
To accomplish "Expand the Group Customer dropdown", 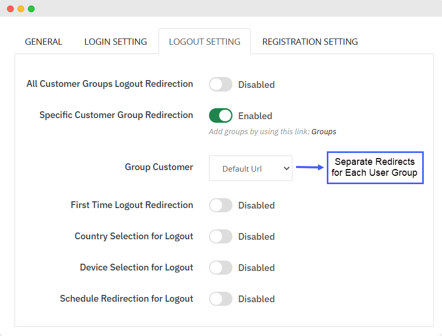I will (250, 169).
